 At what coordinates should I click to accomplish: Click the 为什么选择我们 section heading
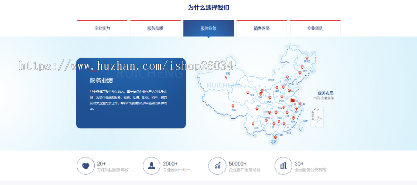tap(208, 7)
